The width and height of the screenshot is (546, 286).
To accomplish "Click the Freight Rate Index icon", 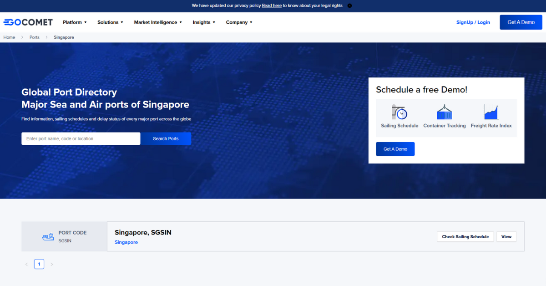I will tap(491, 112).
